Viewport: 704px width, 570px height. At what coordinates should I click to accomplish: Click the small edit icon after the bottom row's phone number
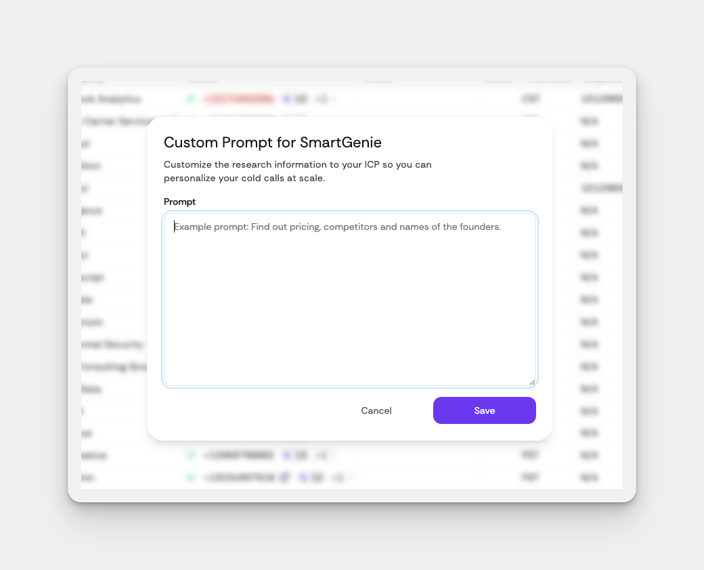(285, 477)
